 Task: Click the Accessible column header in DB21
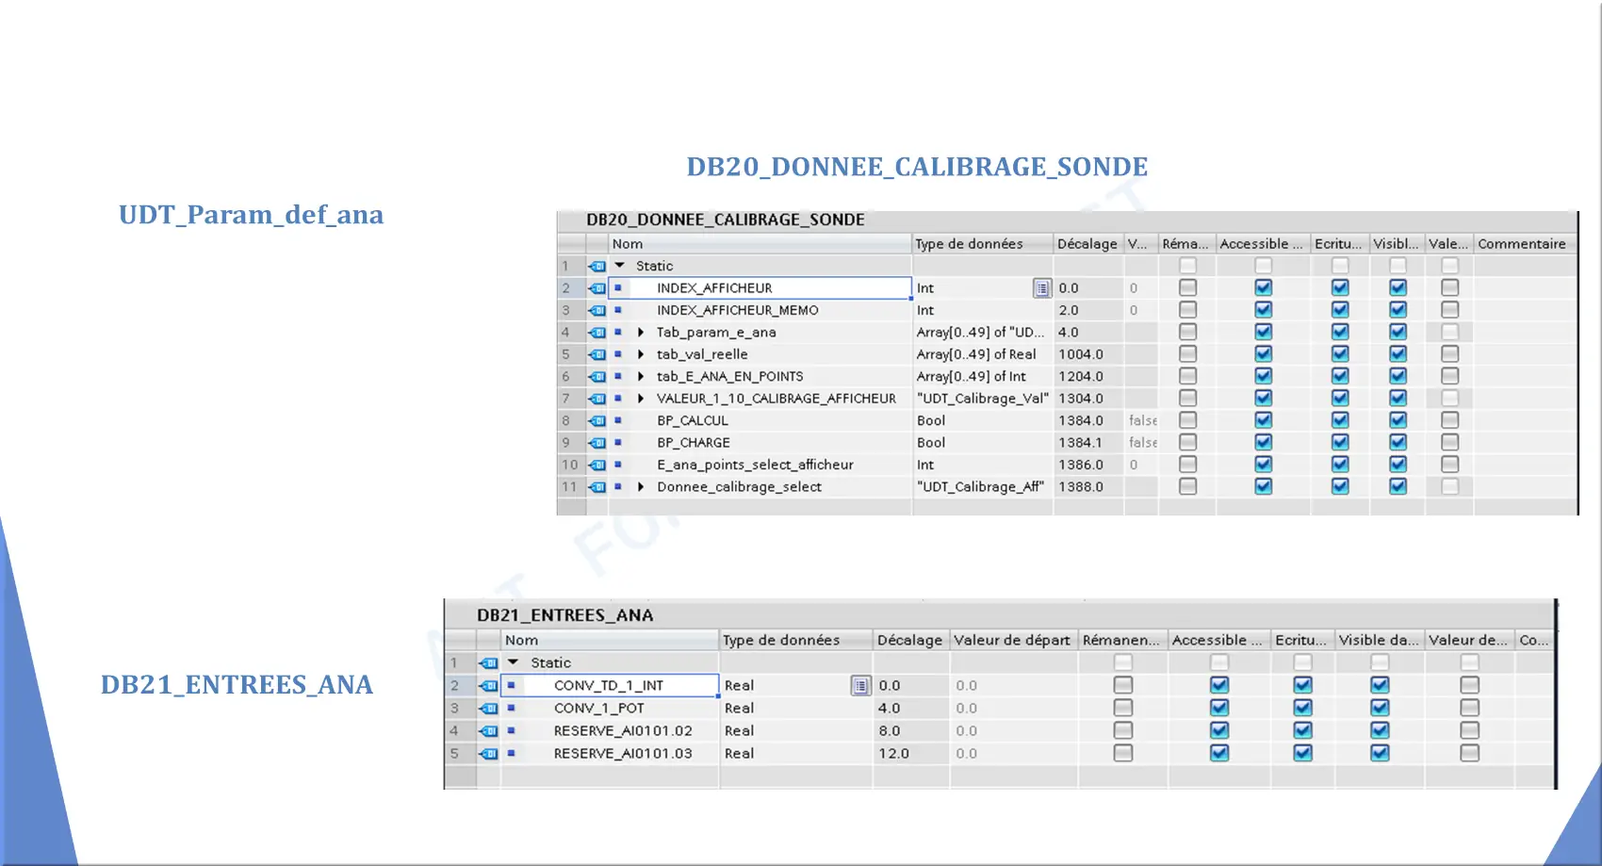tap(1218, 640)
